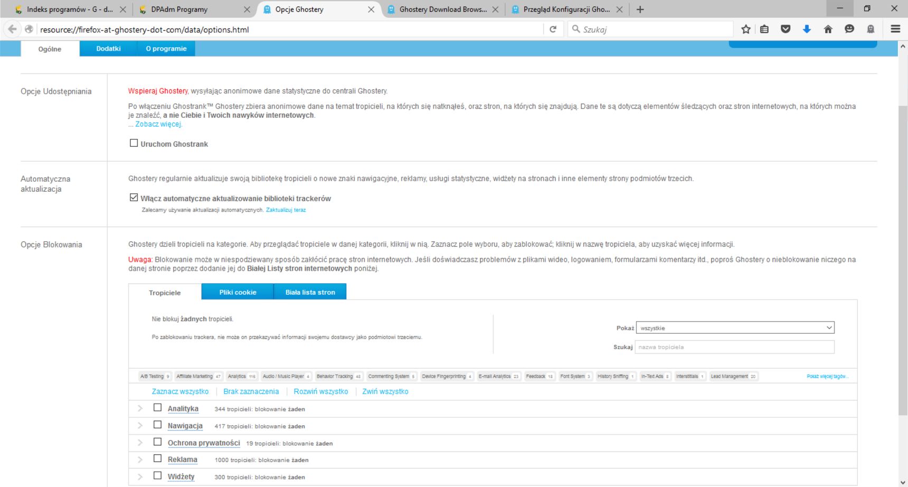Screen dimensions: 908x487
Task: Filter by the History Sniffing tag
Action: tap(616, 376)
